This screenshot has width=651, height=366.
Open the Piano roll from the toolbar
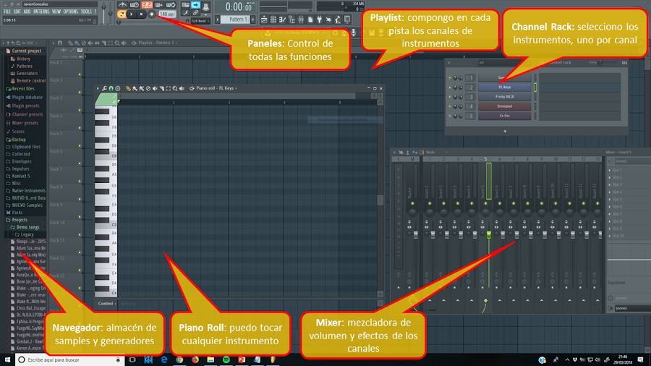(x=282, y=20)
